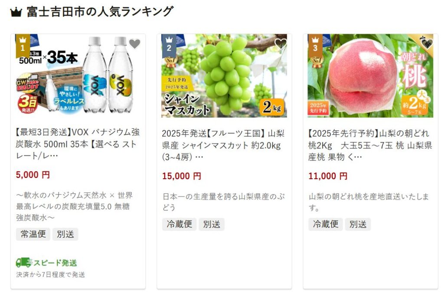The image size is (444, 295).
Task: Click the crown icon beside ranking heading
Action: pyautogui.click(x=16, y=13)
